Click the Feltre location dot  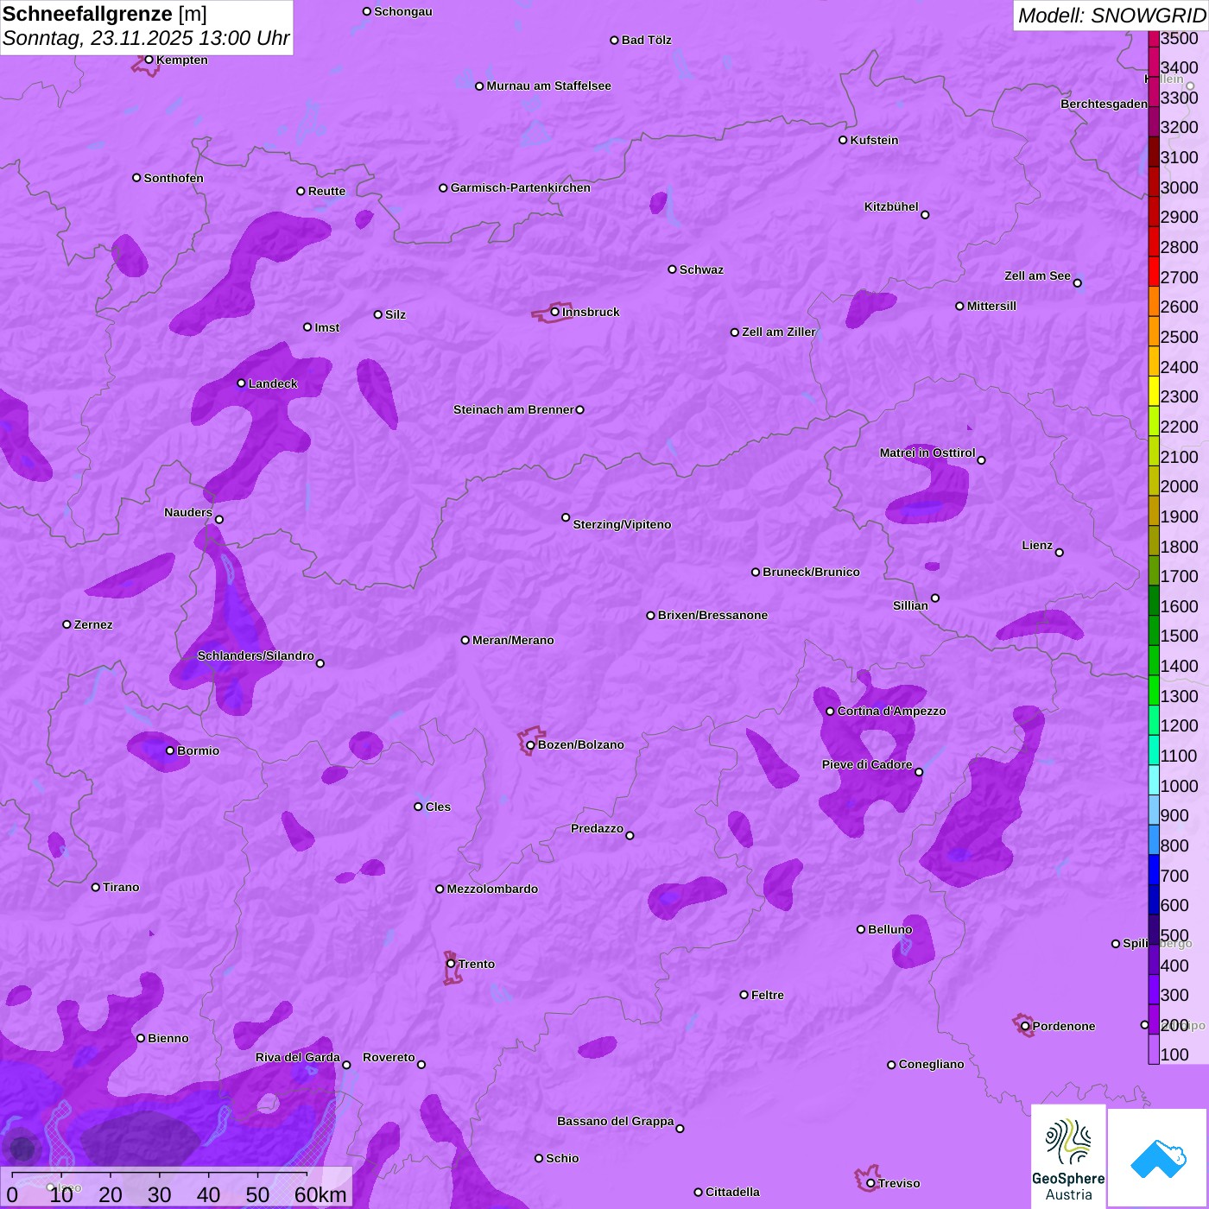[x=744, y=995]
